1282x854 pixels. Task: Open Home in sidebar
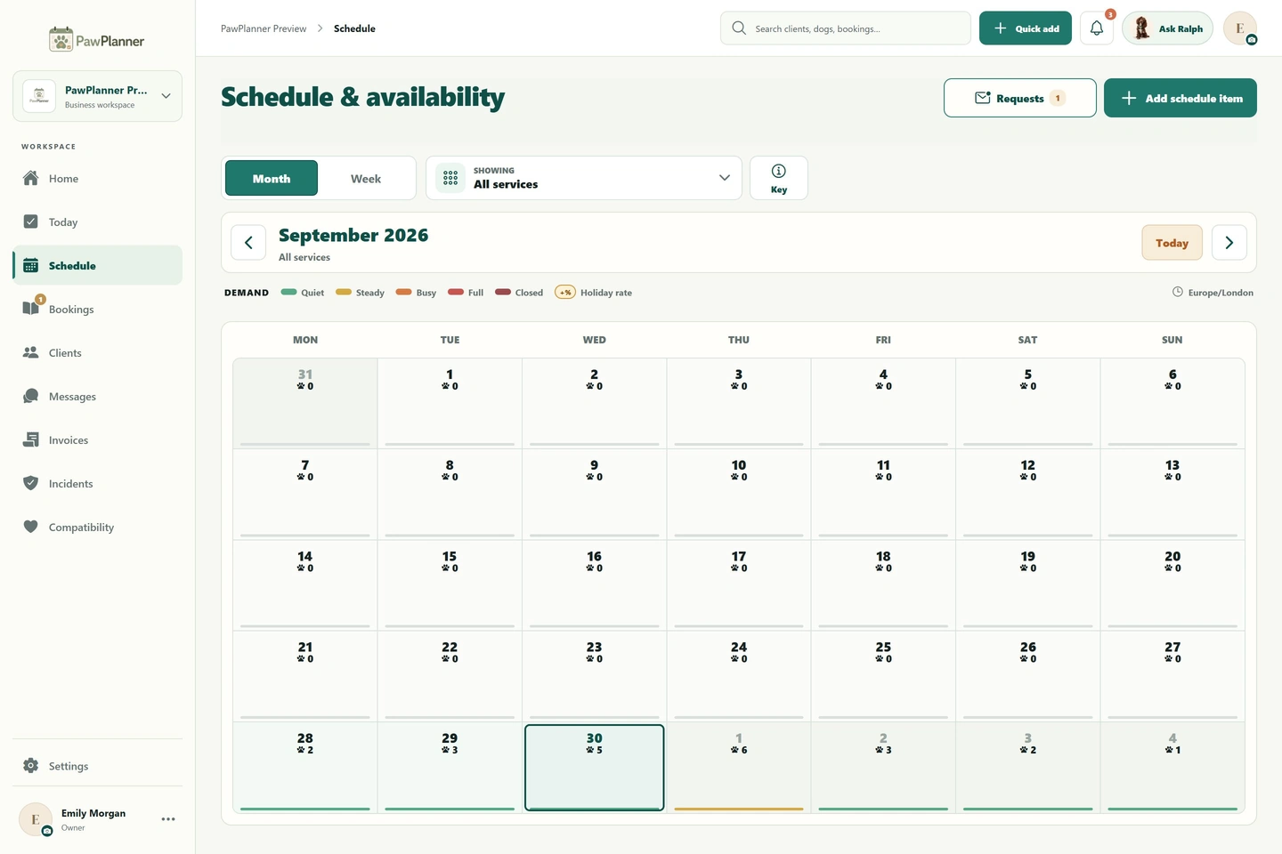97,178
